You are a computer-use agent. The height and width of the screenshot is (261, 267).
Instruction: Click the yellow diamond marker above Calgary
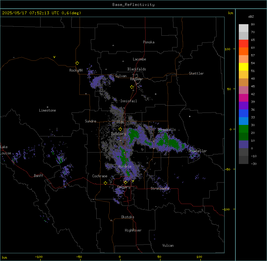click(x=125, y=183)
